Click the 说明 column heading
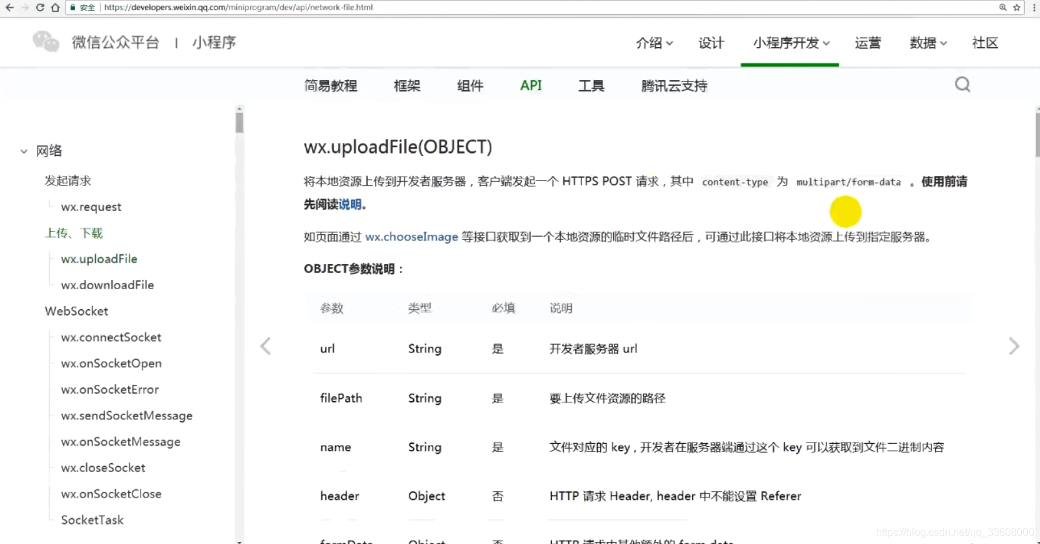The image size is (1040, 544). [561, 309]
